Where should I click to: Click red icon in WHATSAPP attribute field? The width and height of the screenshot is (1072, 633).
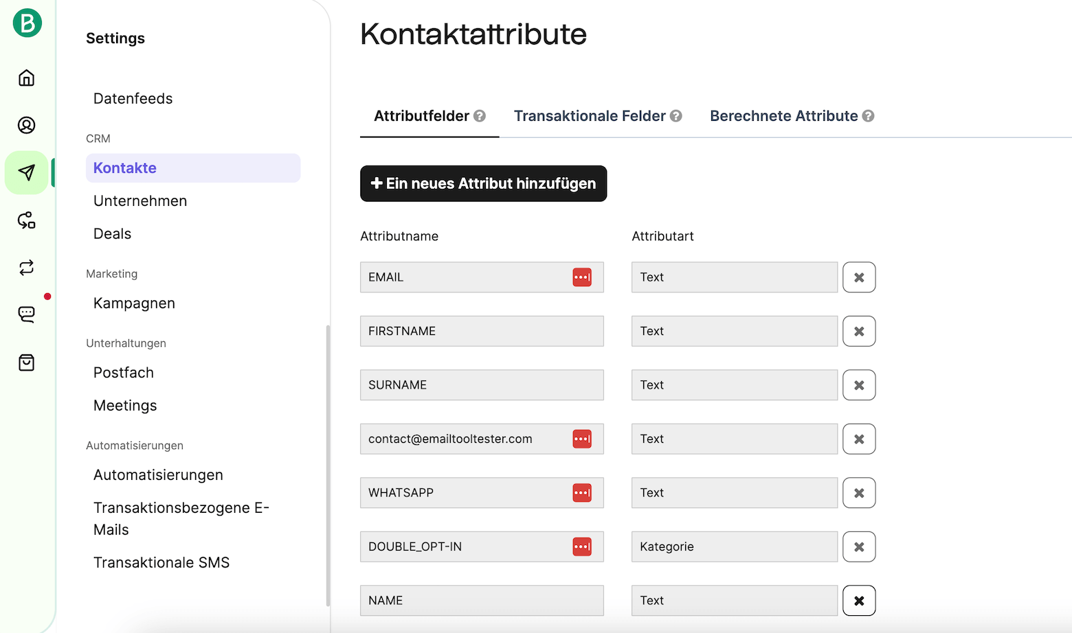coord(582,493)
